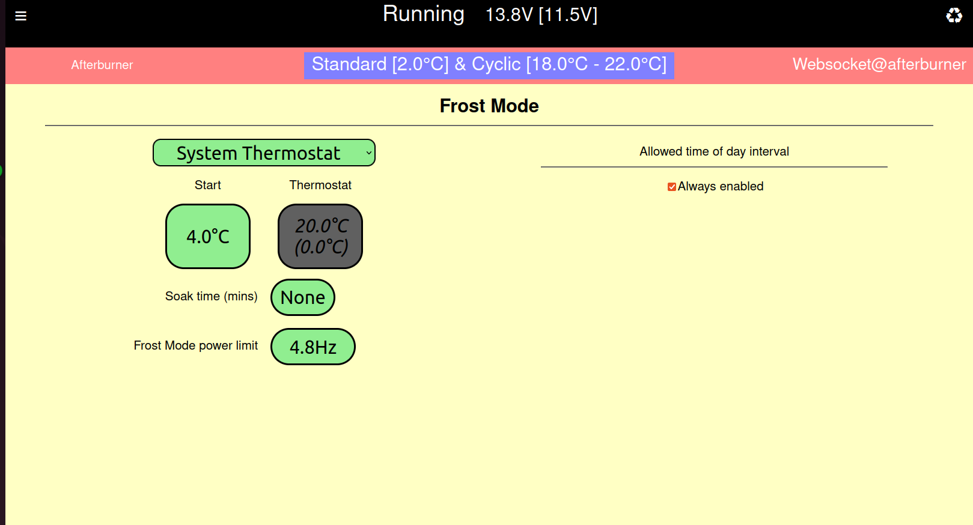Open the System Thermostat dropdown
The image size is (973, 525).
(258, 153)
